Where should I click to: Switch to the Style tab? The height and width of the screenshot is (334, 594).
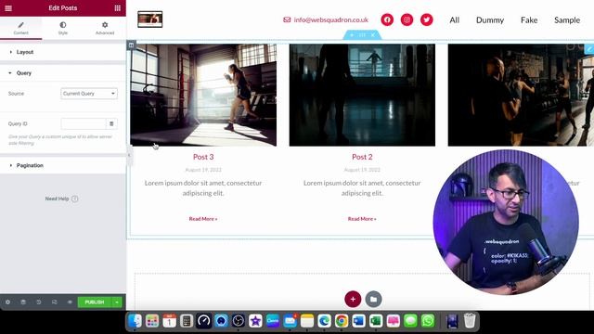[x=63, y=28]
